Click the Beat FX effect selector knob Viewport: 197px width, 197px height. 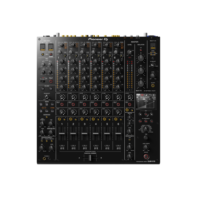tap(146, 129)
